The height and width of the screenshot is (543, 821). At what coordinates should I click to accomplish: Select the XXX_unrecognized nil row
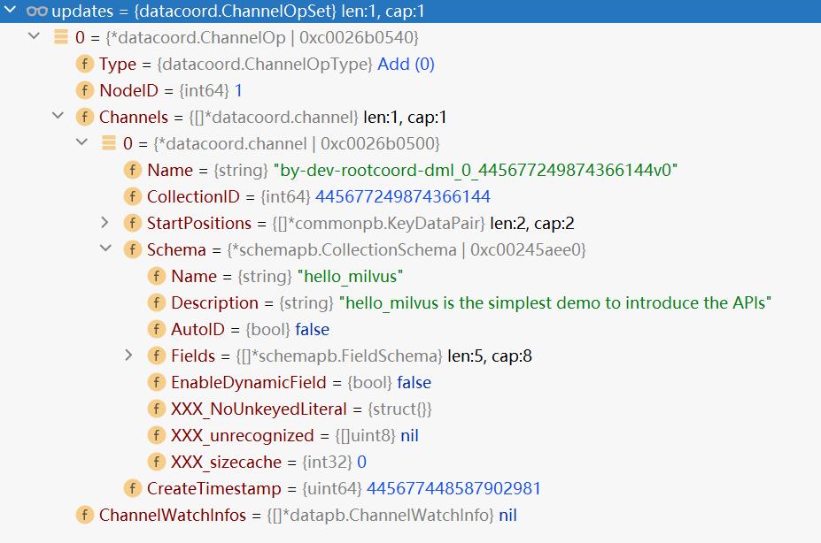tap(292, 435)
